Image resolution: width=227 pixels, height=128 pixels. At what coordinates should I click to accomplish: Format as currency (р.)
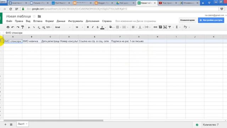(29, 27)
